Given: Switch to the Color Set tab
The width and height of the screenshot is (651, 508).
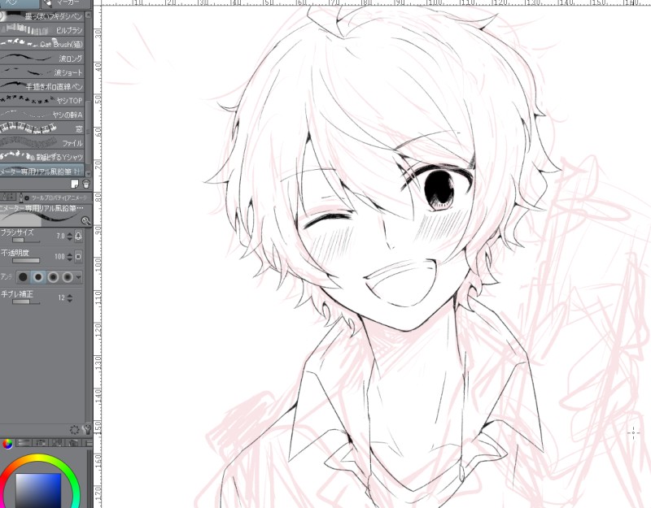Looking at the screenshot, I should pyautogui.click(x=42, y=443).
